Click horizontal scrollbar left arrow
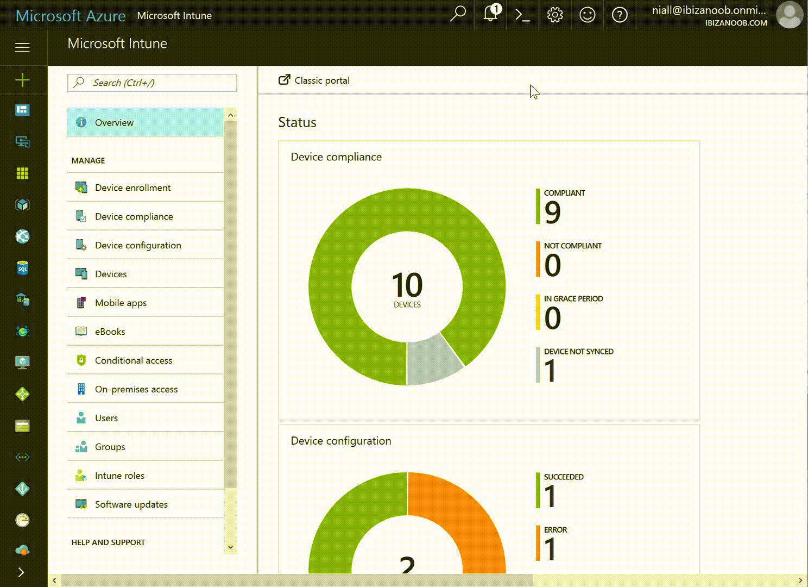This screenshot has height=587, width=808. [x=54, y=580]
